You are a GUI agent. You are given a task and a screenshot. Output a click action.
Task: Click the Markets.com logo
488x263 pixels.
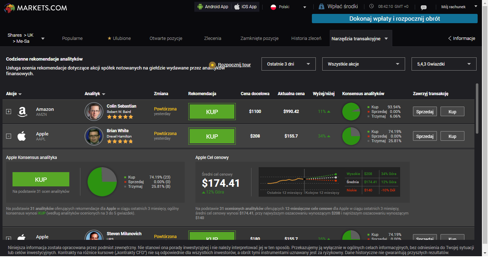click(x=35, y=7)
